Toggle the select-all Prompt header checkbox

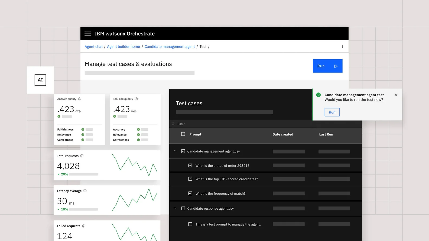point(183,134)
